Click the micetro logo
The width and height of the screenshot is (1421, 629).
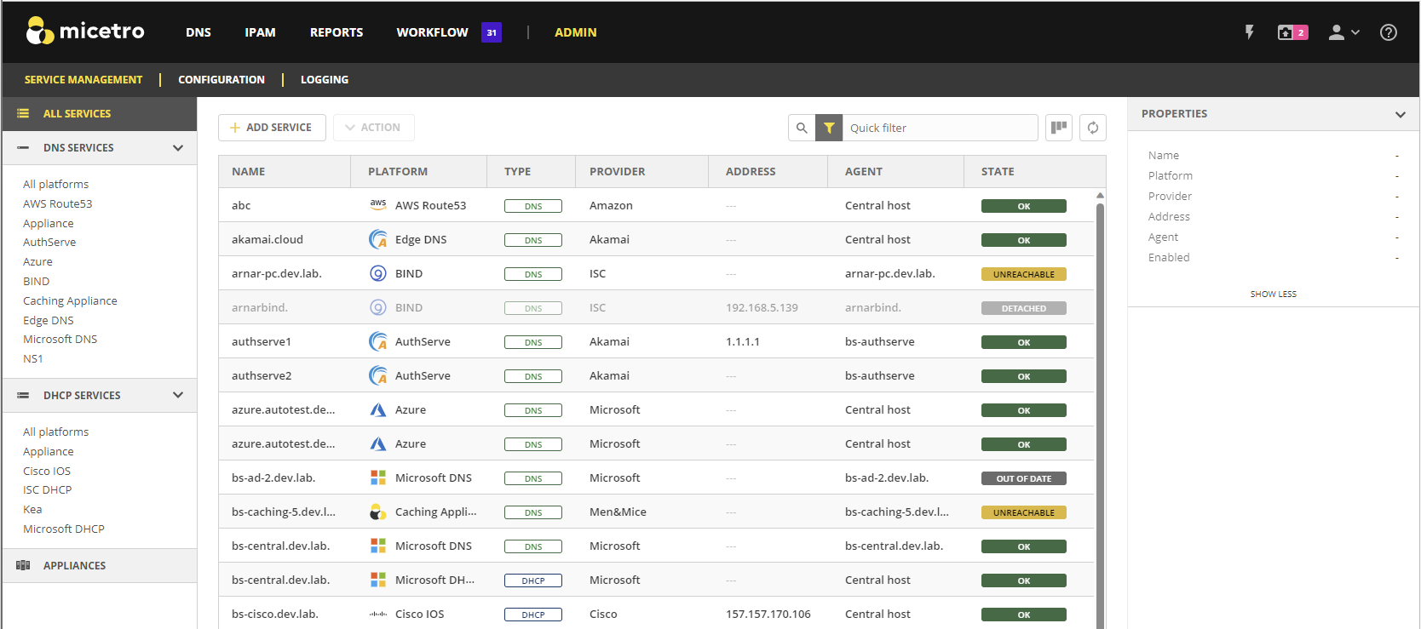(x=85, y=31)
